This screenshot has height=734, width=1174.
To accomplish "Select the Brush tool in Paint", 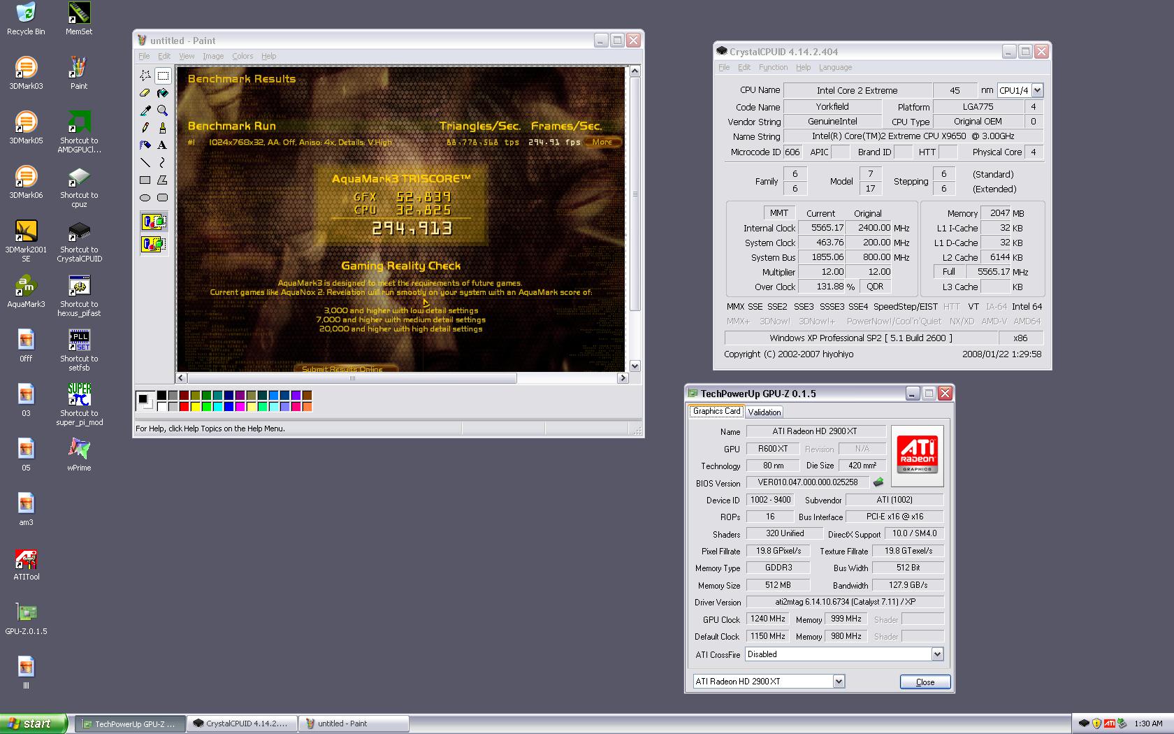I will coord(163,128).
